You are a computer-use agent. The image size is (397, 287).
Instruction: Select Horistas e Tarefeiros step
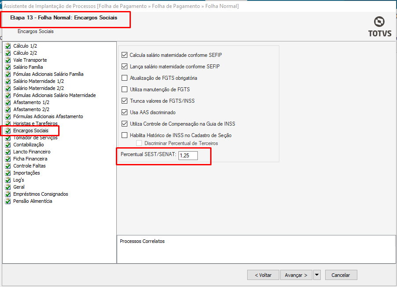(x=35, y=123)
